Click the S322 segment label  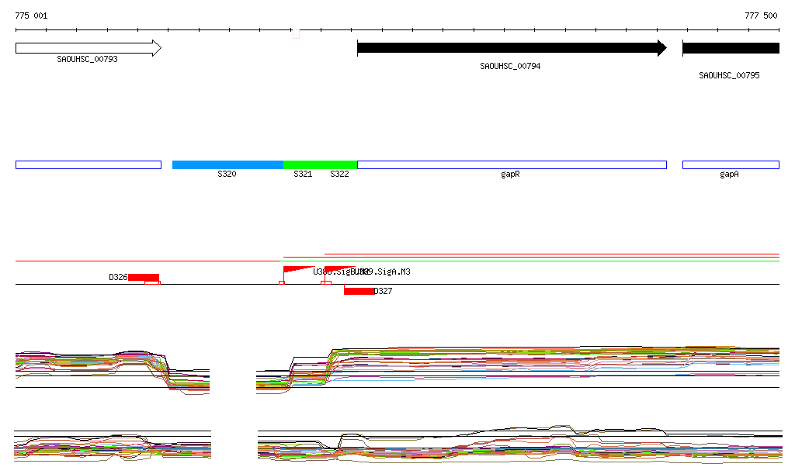339,175
